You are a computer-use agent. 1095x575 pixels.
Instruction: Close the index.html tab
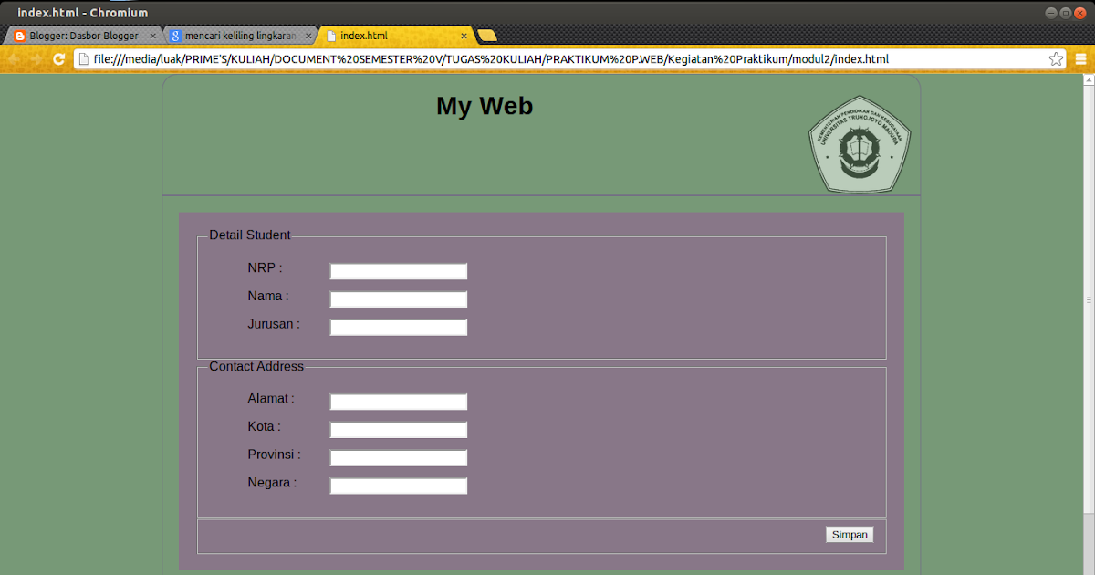coord(464,37)
